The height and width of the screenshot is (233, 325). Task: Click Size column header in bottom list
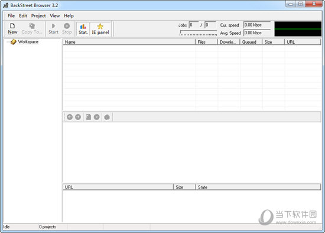(x=184, y=187)
